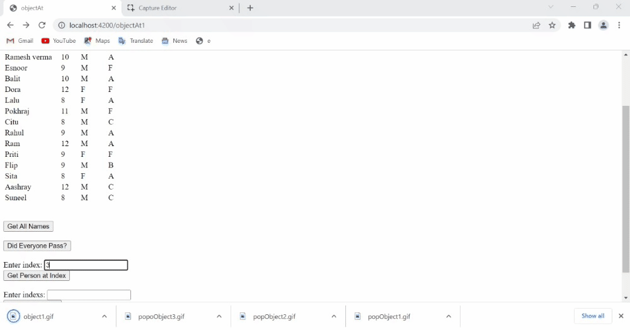
Task: Minimize the browser window
Action: click(x=573, y=7)
